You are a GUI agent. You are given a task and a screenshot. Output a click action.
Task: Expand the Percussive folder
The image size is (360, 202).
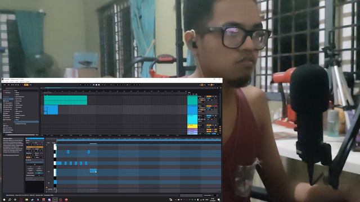coord(15,107)
